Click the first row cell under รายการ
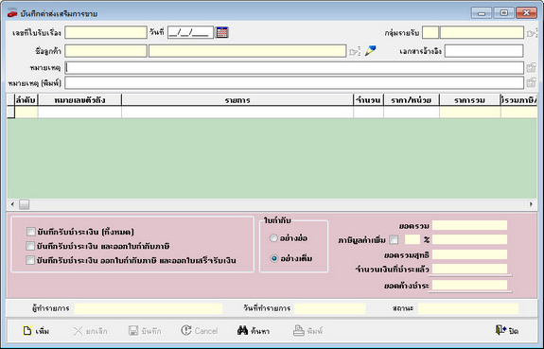Image resolution: width=544 pixels, height=349 pixels. [x=237, y=112]
